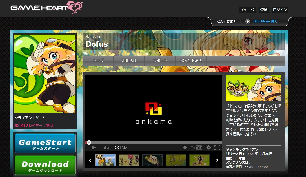Screen dimensions: 306x177
Task: Toggle fullscreen video mode
Action: [x=217, y=147]
